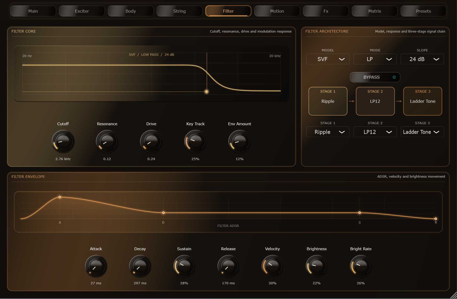Click the Decay knob

[140, 266]
